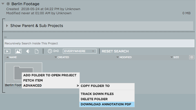
Task: Switch to grid view icon
Action: (192, 57)
